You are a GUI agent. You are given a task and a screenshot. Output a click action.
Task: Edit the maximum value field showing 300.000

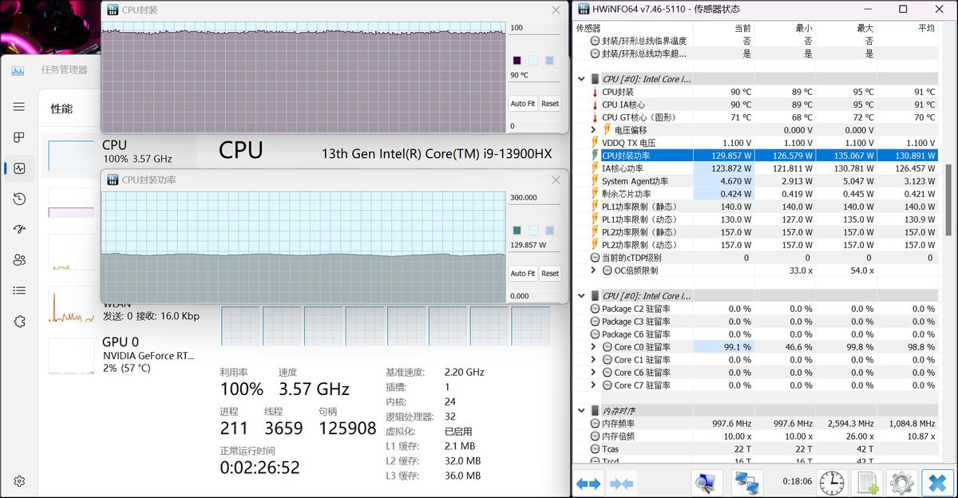535,198
